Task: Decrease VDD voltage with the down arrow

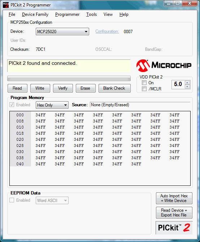Action: [187, 86]
